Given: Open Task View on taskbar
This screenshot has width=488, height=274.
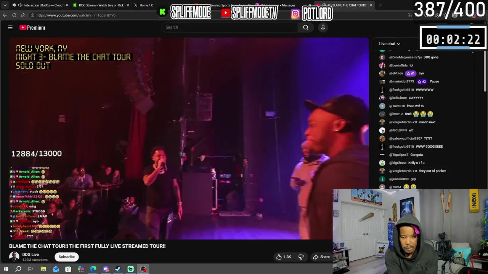Looking at the screenshot, I should (30, 269).
